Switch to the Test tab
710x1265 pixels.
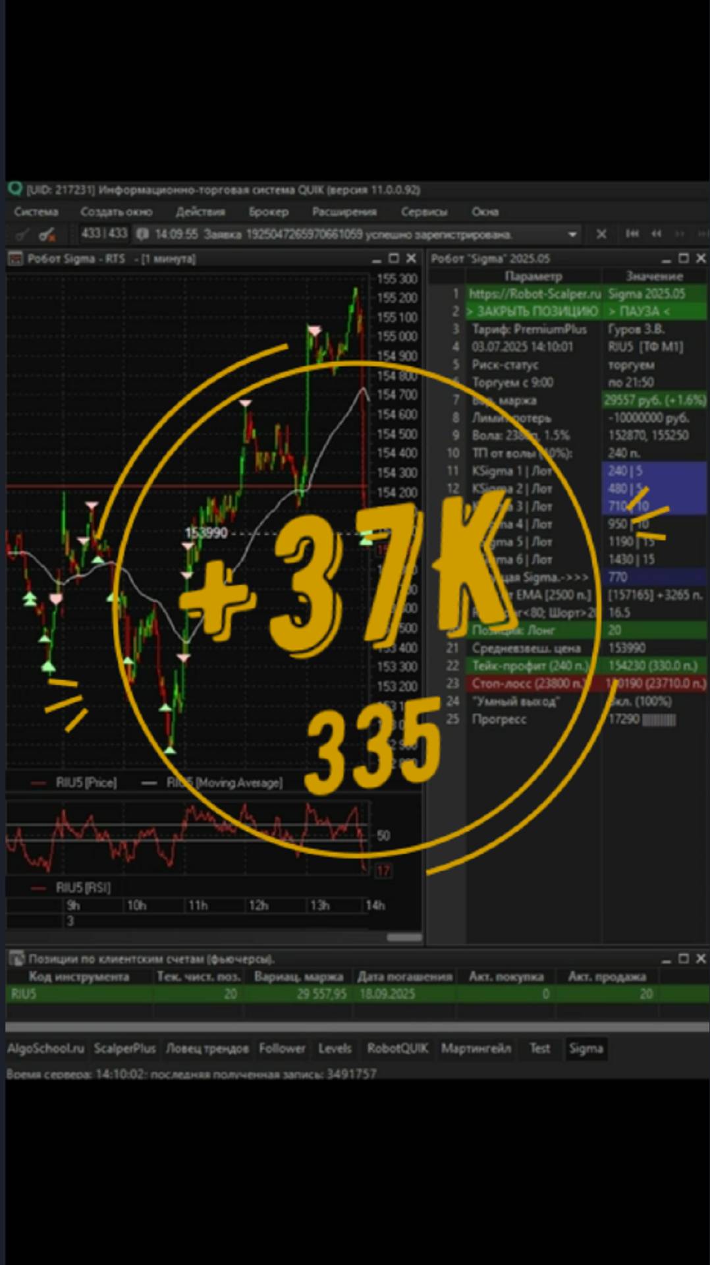(539, 1048)
